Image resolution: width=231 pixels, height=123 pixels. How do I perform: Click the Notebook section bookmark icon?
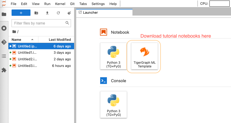point(104,32)
